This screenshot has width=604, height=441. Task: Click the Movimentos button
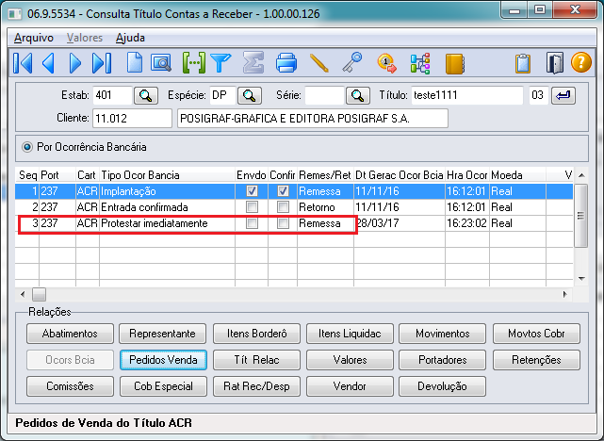tap(442, 334)
